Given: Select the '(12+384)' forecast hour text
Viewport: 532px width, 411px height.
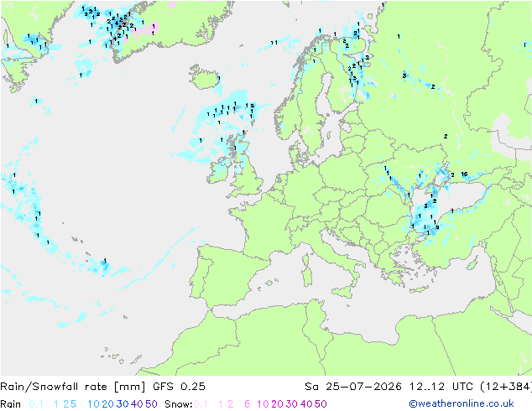Looking at the screenshot, I should coord(507,387).
